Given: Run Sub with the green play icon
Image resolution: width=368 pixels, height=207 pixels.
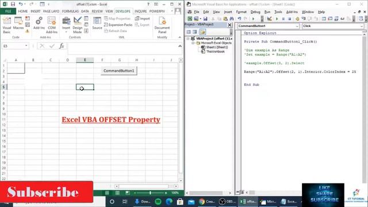Looking at the screenshot, I should [277, 19].
